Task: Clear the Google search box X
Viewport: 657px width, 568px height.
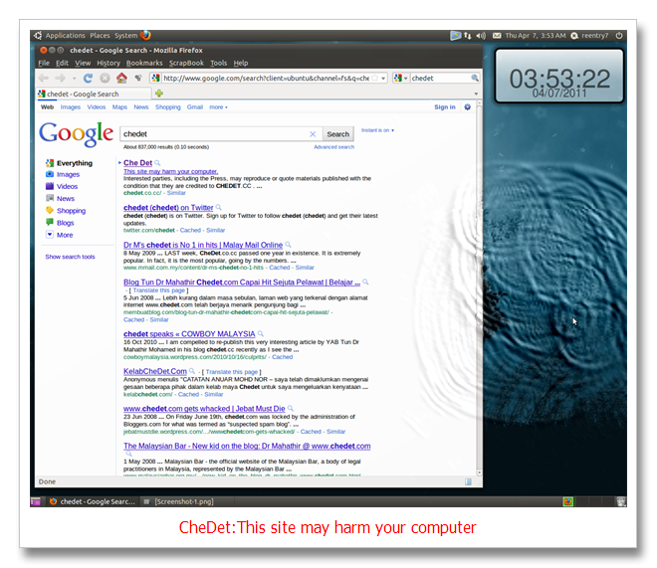Action: 313,134
